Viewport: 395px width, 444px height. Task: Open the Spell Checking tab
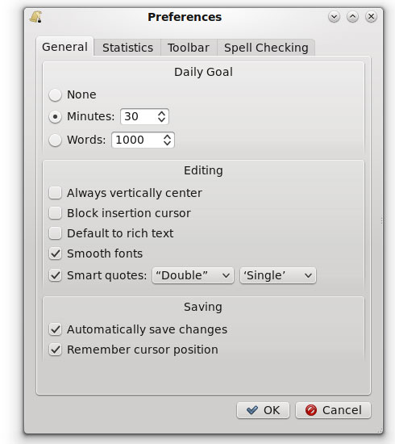pyautogui.click(x=266, y=48)
